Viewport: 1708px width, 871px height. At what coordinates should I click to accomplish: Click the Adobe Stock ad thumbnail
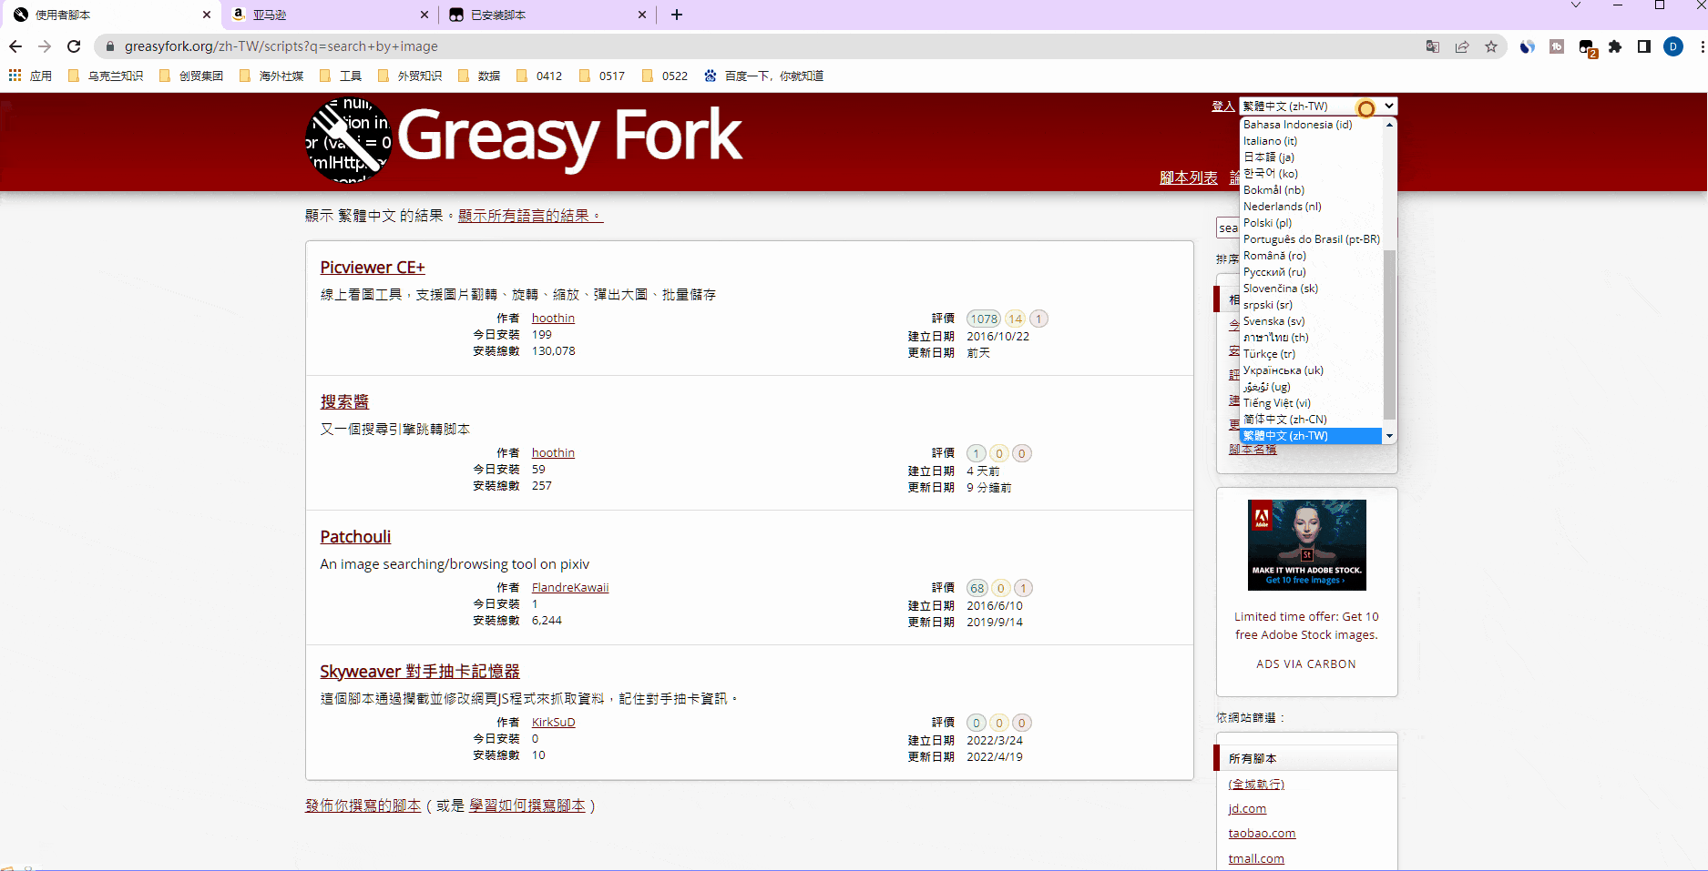click(x=1306, y=544)
